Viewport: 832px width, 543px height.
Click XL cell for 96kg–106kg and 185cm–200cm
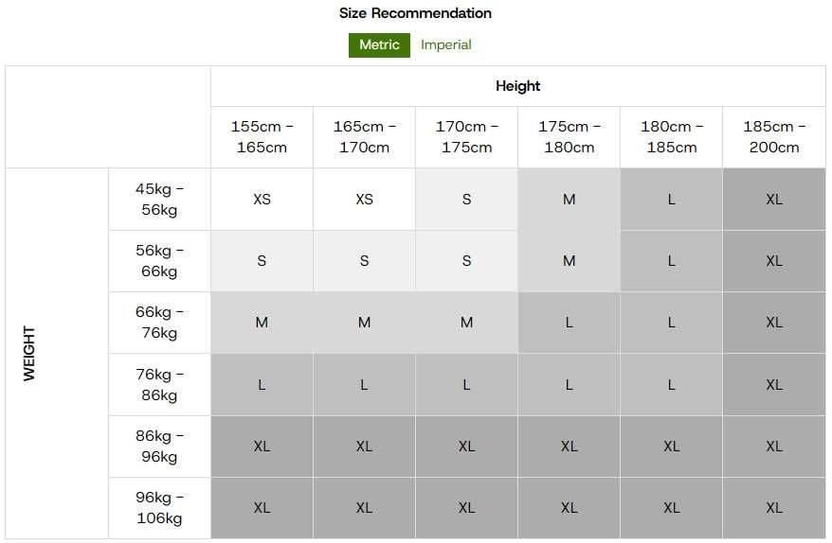774,508
